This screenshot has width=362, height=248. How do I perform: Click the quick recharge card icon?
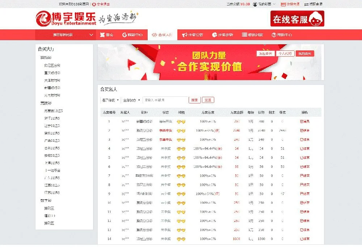click(x=283, y=4)
